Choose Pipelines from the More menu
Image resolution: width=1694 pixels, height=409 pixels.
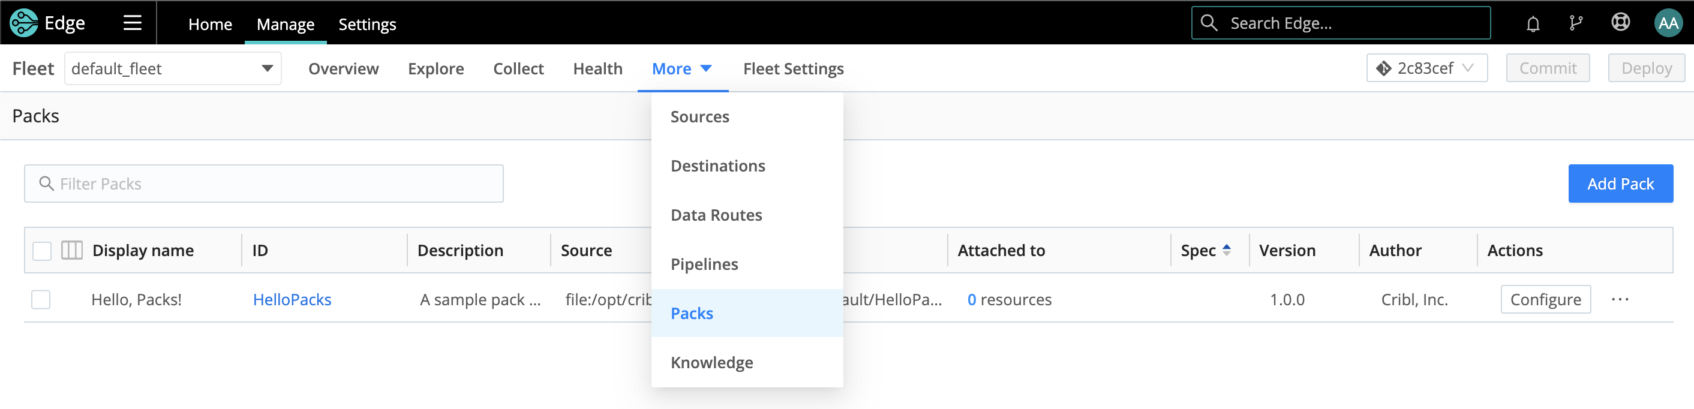point(747,264)
